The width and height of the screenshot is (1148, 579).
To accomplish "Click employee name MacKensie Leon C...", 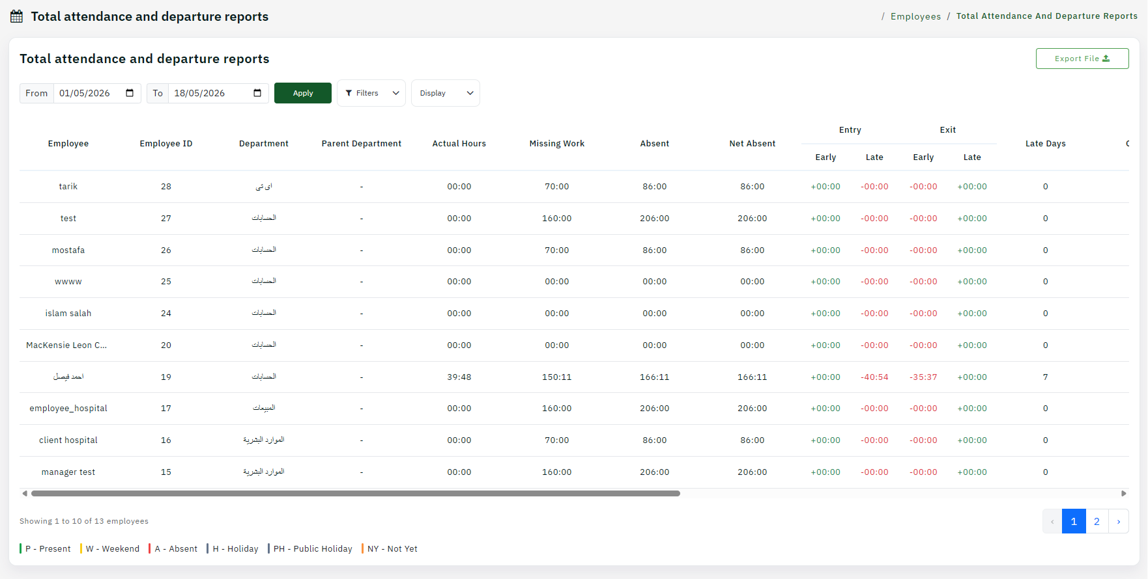I will tap(66, 345).
